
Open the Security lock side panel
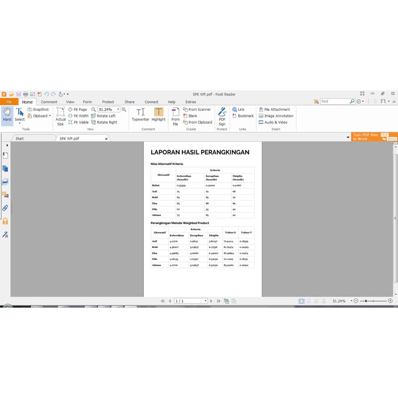pos(5,221)
